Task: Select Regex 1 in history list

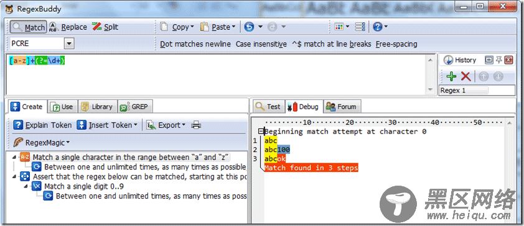Action: pos(464,90)
